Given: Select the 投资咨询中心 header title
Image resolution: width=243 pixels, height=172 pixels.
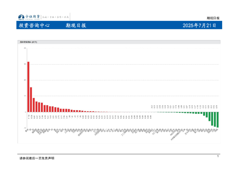Looking at the screenshot, I should pos(34,25).
